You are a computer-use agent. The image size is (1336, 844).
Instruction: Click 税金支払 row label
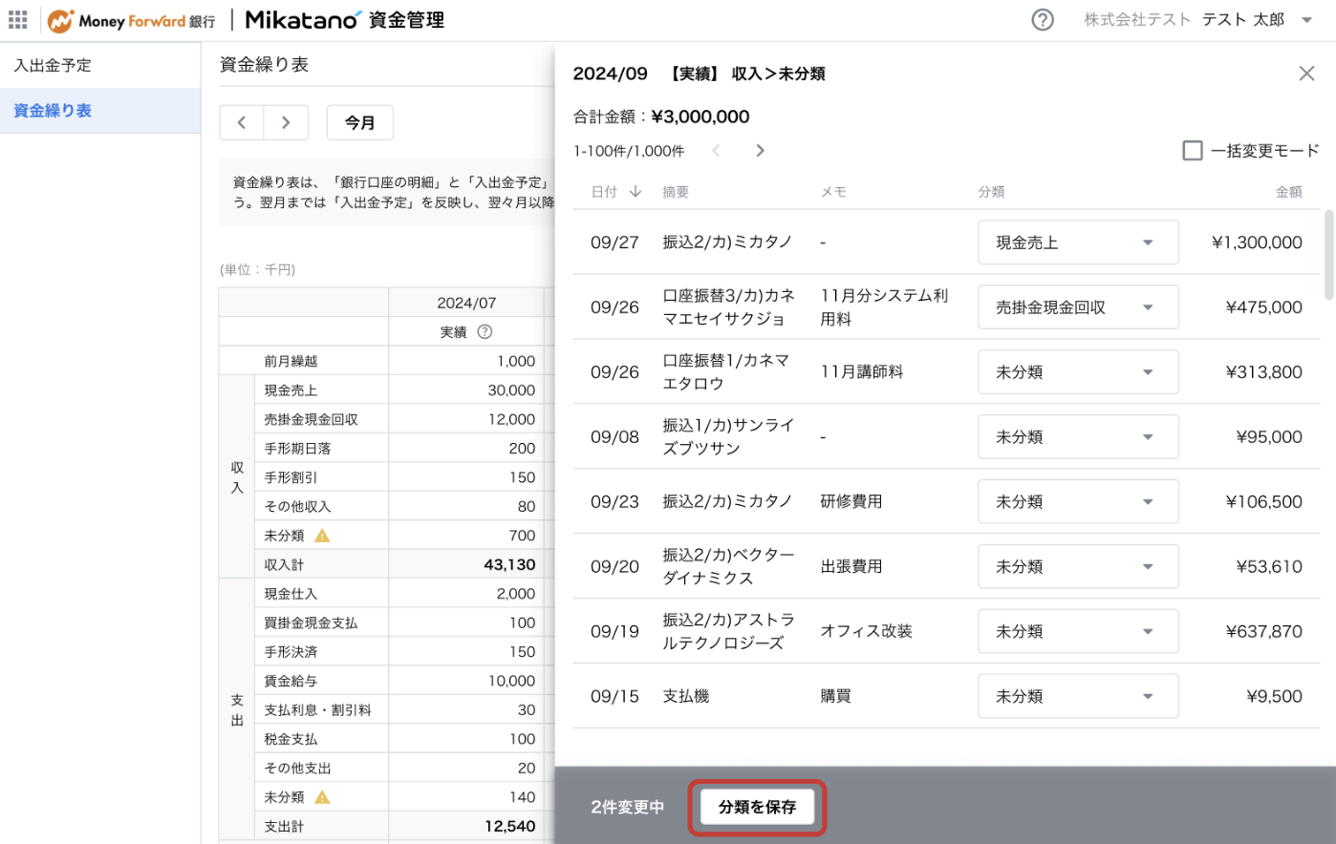291,739
